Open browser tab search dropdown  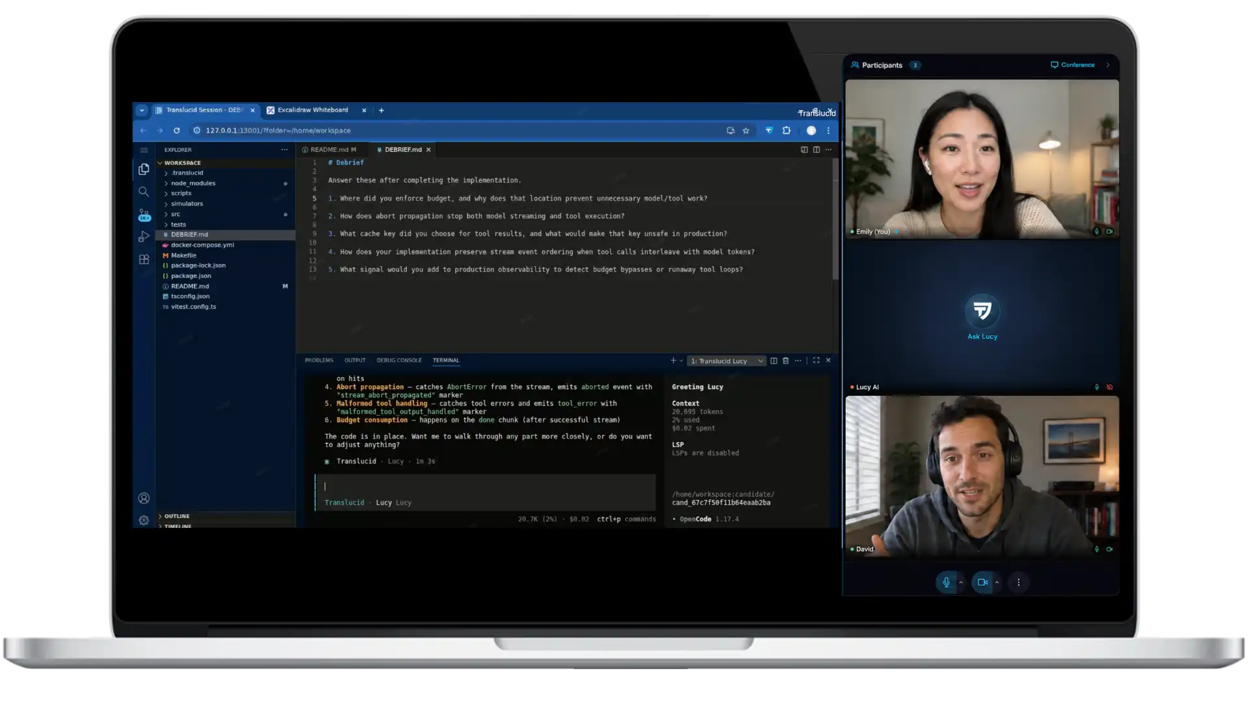142,110
